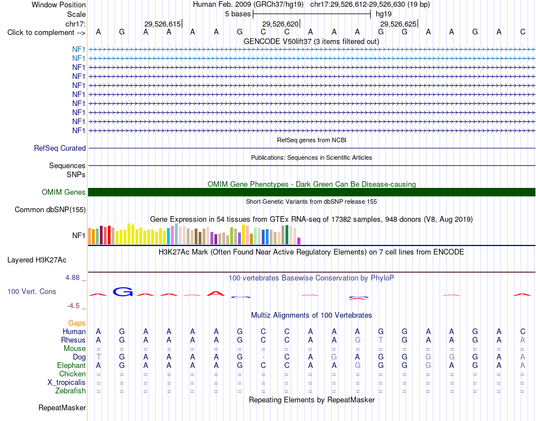
Task: Open the H3K27Ac Mark track title
Action: [x=311, y=252]
